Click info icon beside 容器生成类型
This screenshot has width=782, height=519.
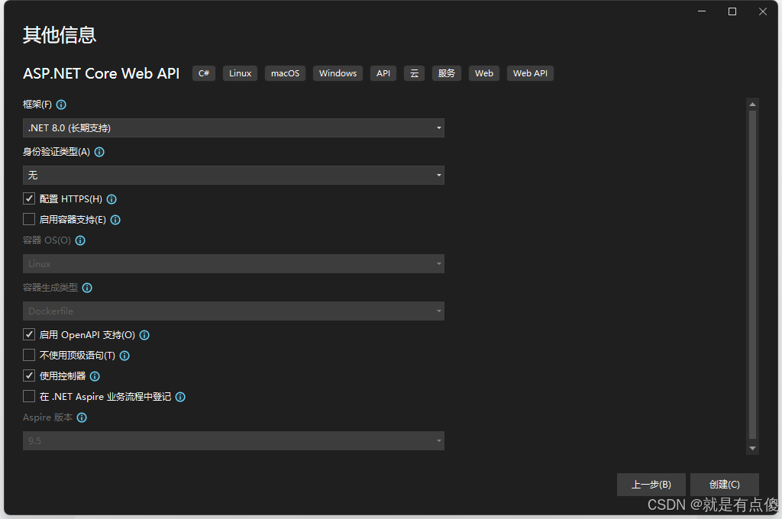(87, 289)
